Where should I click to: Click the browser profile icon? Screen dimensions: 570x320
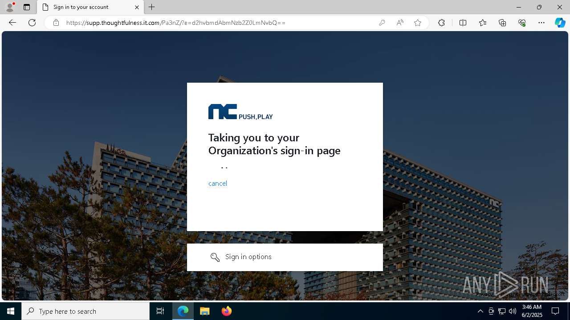tap(9, 7)
